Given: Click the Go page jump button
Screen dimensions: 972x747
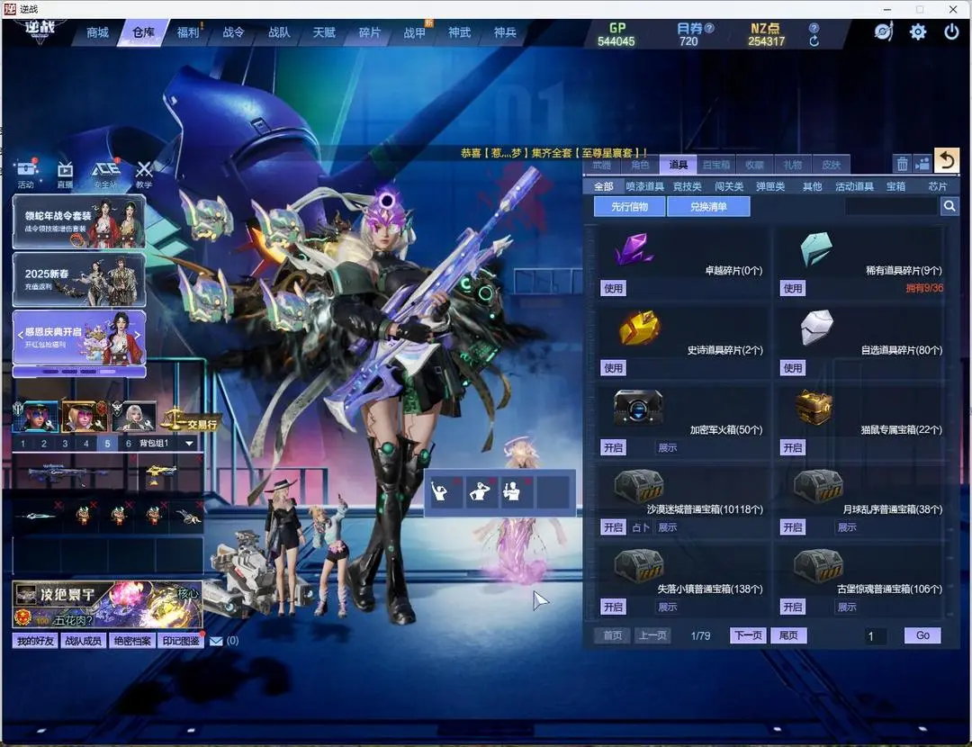Looking at the screenshot, I should (922, 635).
